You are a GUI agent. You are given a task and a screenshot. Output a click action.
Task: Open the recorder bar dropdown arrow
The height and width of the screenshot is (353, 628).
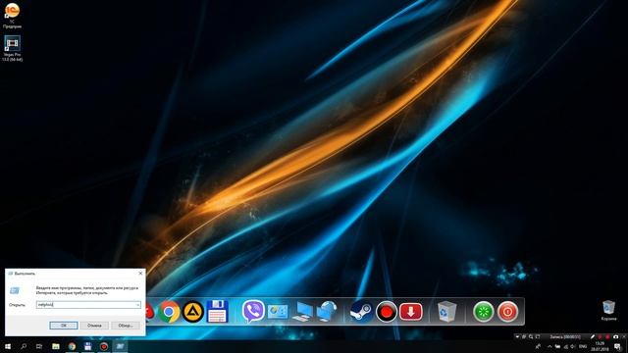[517, 337]
